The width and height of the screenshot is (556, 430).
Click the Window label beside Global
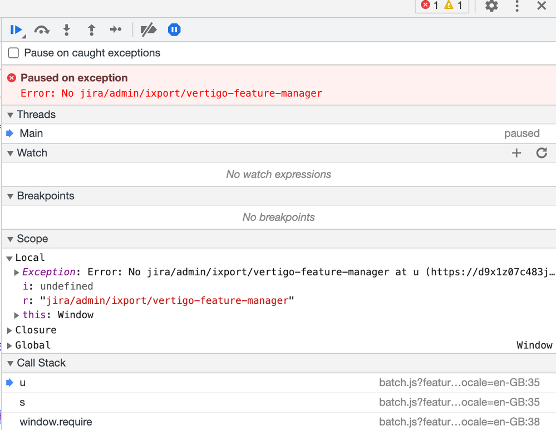534,345
